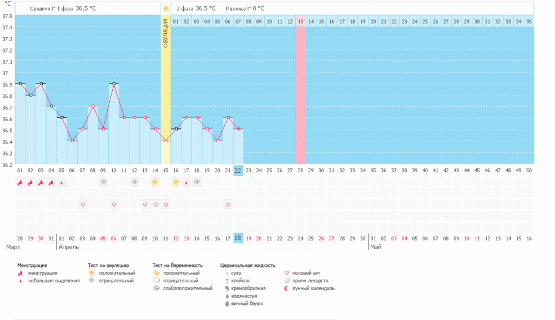Click the temperature point on ovulation day 15
The height and width of the screenshot is (320, 555).
point(165,141)
